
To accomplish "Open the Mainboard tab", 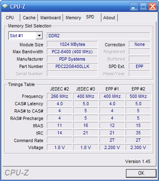I will pyautogui.click(x=51, y=18).
